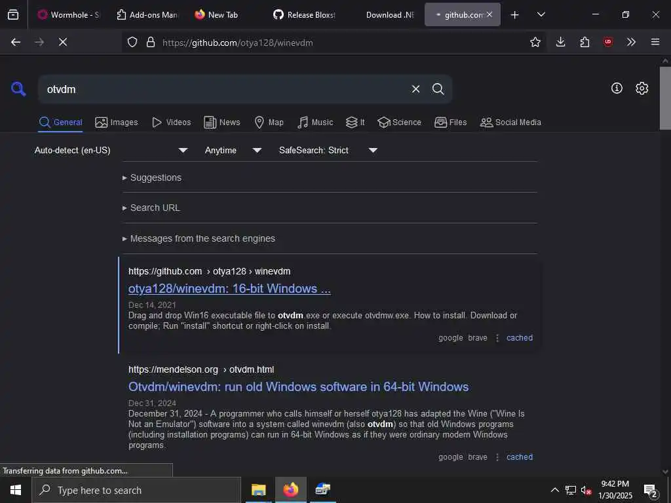Open otya128/winevdm result link

pos(229,289)
